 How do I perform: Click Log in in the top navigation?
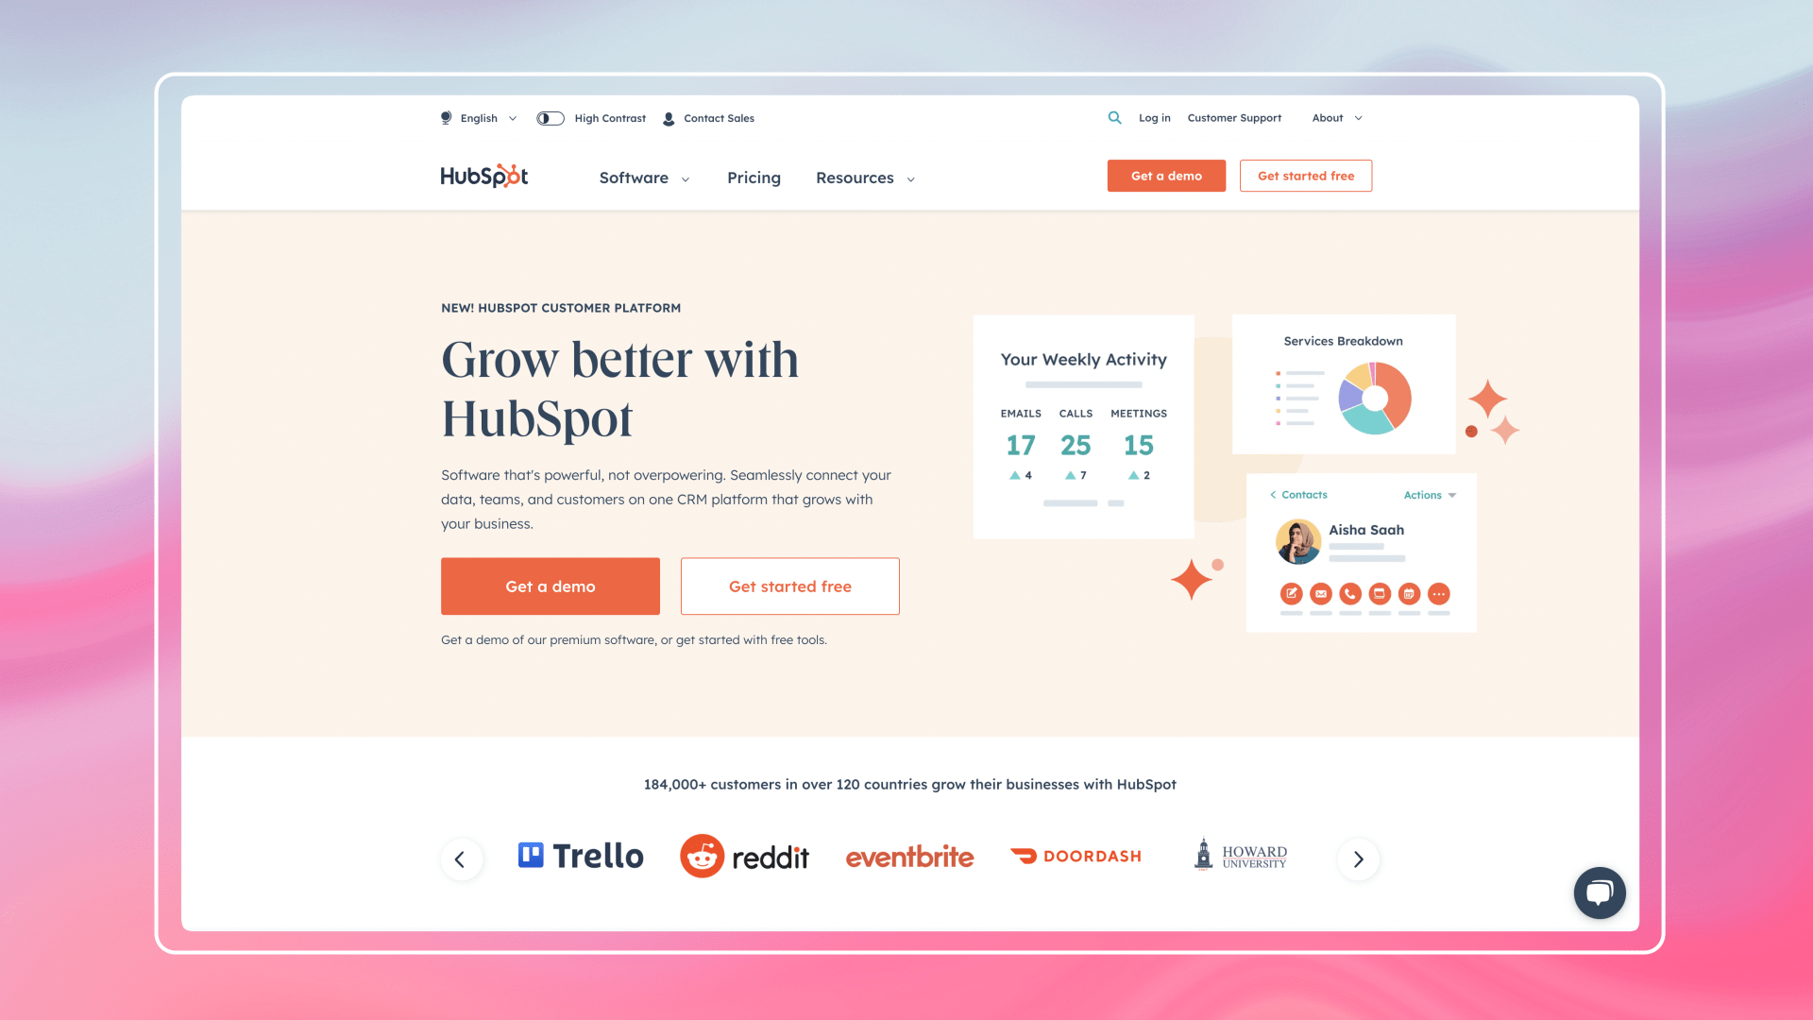click(1154, 117)
